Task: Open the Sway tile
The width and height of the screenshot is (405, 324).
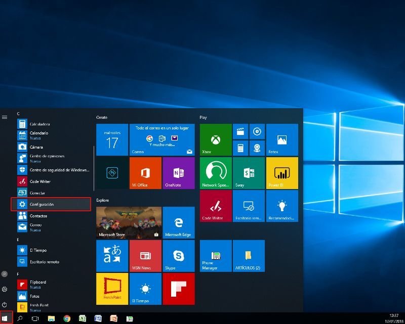Action: (x=249, y=173)
